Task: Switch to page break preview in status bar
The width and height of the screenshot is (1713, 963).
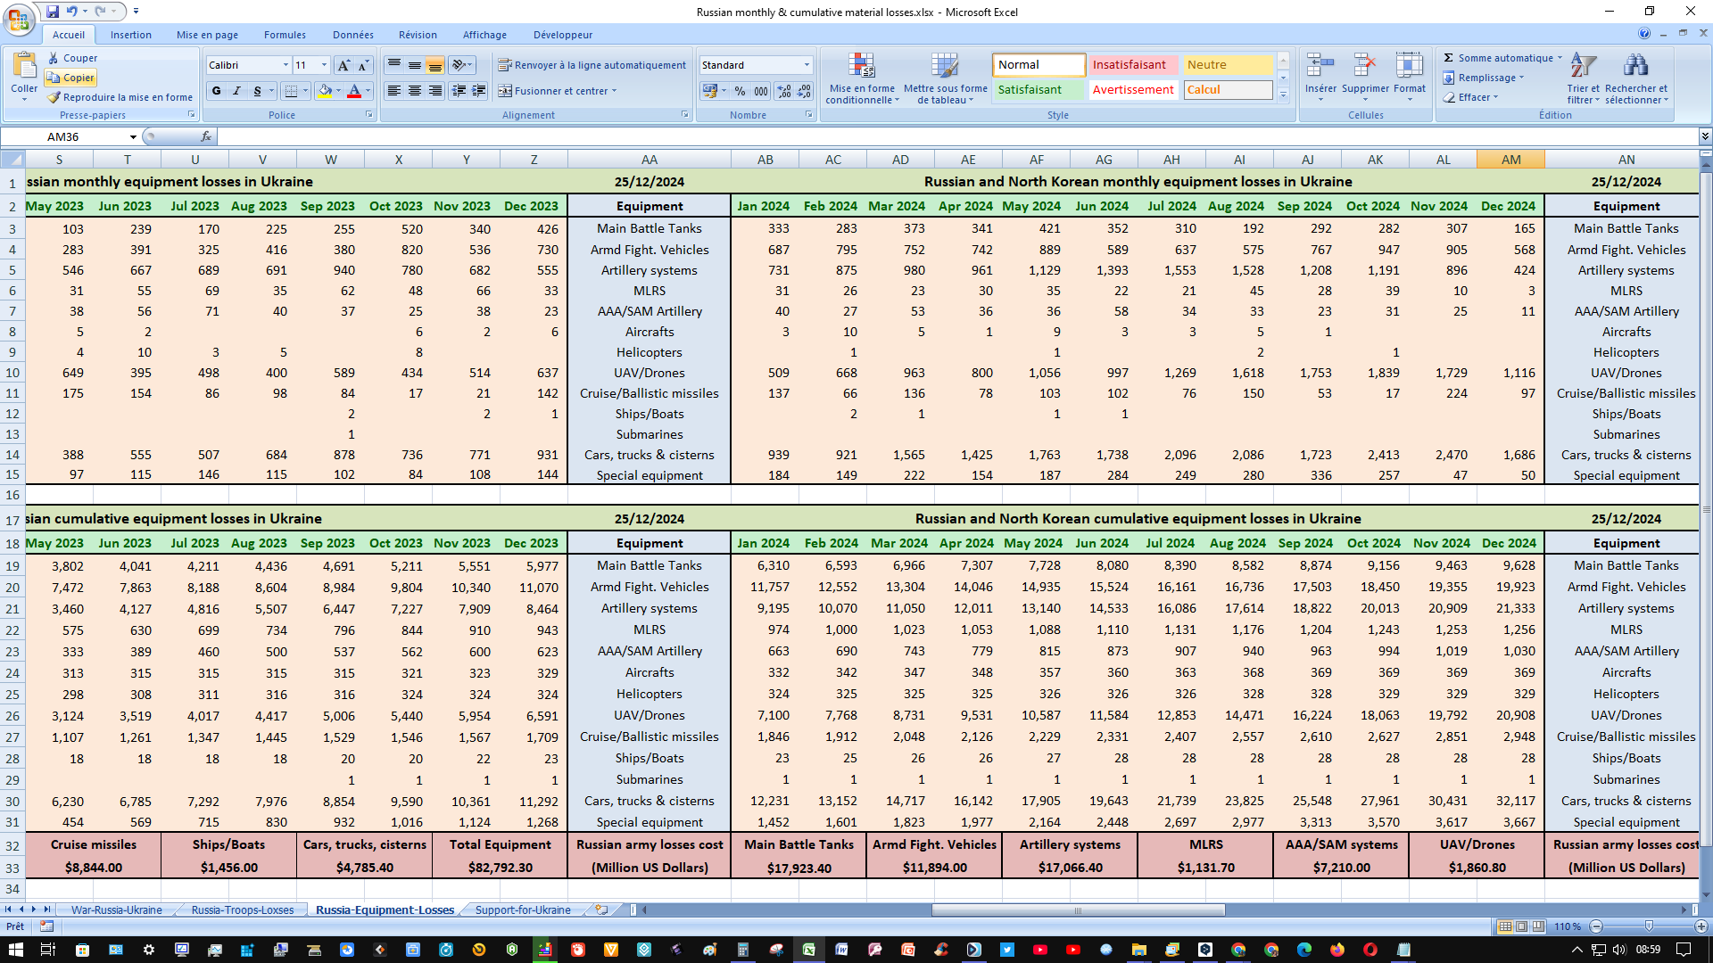Action: pyautogui.click(x=1538, y=926)
